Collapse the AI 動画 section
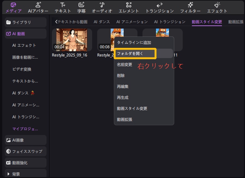 point(25,34)
